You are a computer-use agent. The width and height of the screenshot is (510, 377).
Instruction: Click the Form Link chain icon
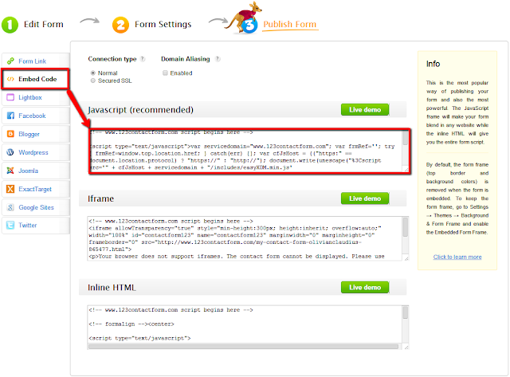(10, 61)
